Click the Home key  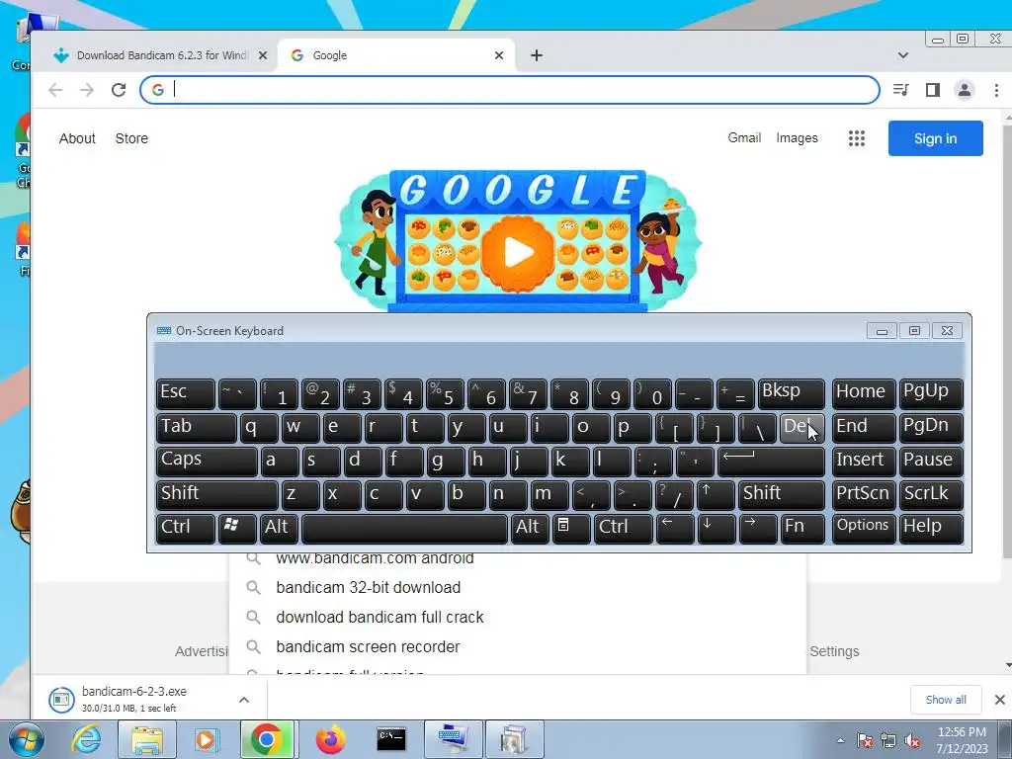(864, 393)
